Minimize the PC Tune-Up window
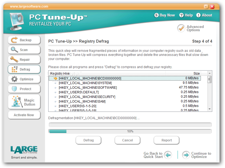The width and height of the screenshot is (225, 168). [x=206, y=7]
